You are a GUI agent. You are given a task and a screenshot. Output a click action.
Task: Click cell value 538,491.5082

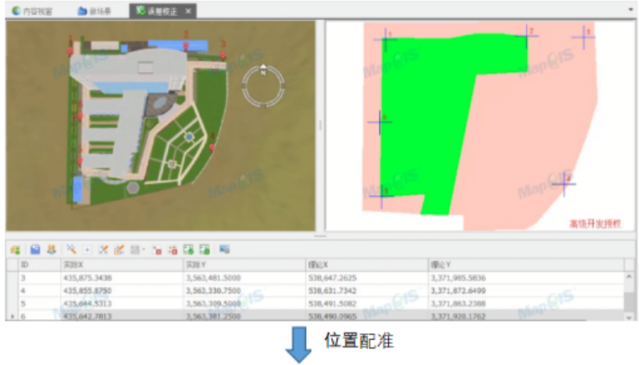tap(333, 303)
